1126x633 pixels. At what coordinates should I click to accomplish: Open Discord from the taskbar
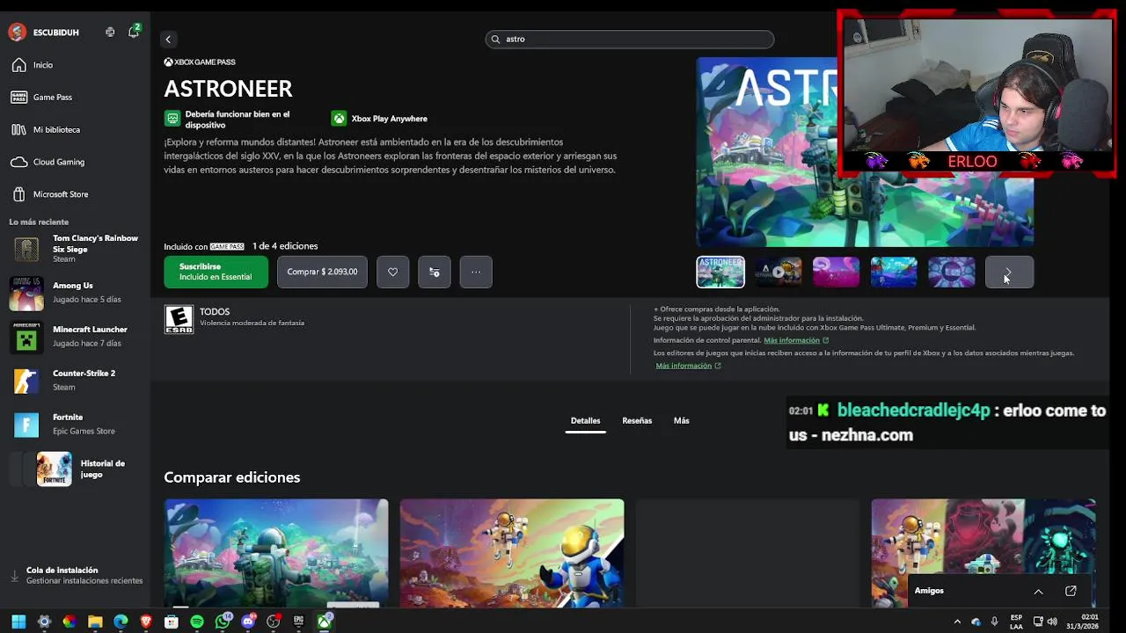[248, 622]
